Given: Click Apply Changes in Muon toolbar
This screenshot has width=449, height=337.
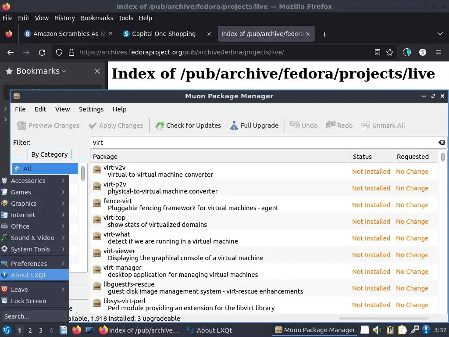Looking at the screenshot, I should pos(116,125).
